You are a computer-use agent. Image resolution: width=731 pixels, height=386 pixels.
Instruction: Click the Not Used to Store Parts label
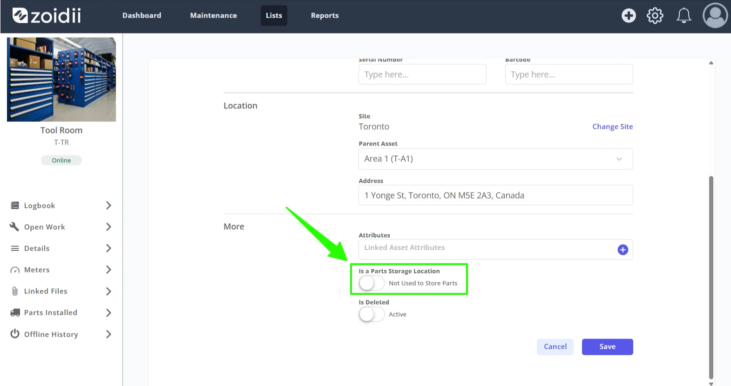423,283
